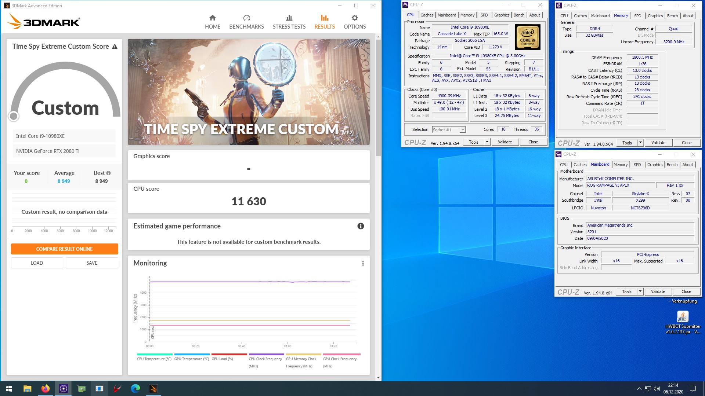Open Memory tab in CPU window
The image size is (705, 396).
click(467, 15)
